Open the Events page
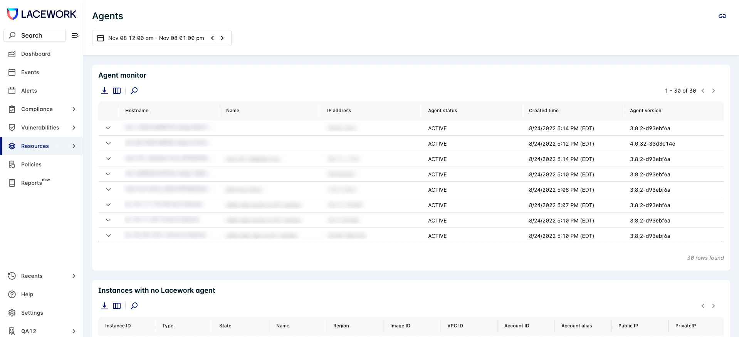 [x=30, y=72]
